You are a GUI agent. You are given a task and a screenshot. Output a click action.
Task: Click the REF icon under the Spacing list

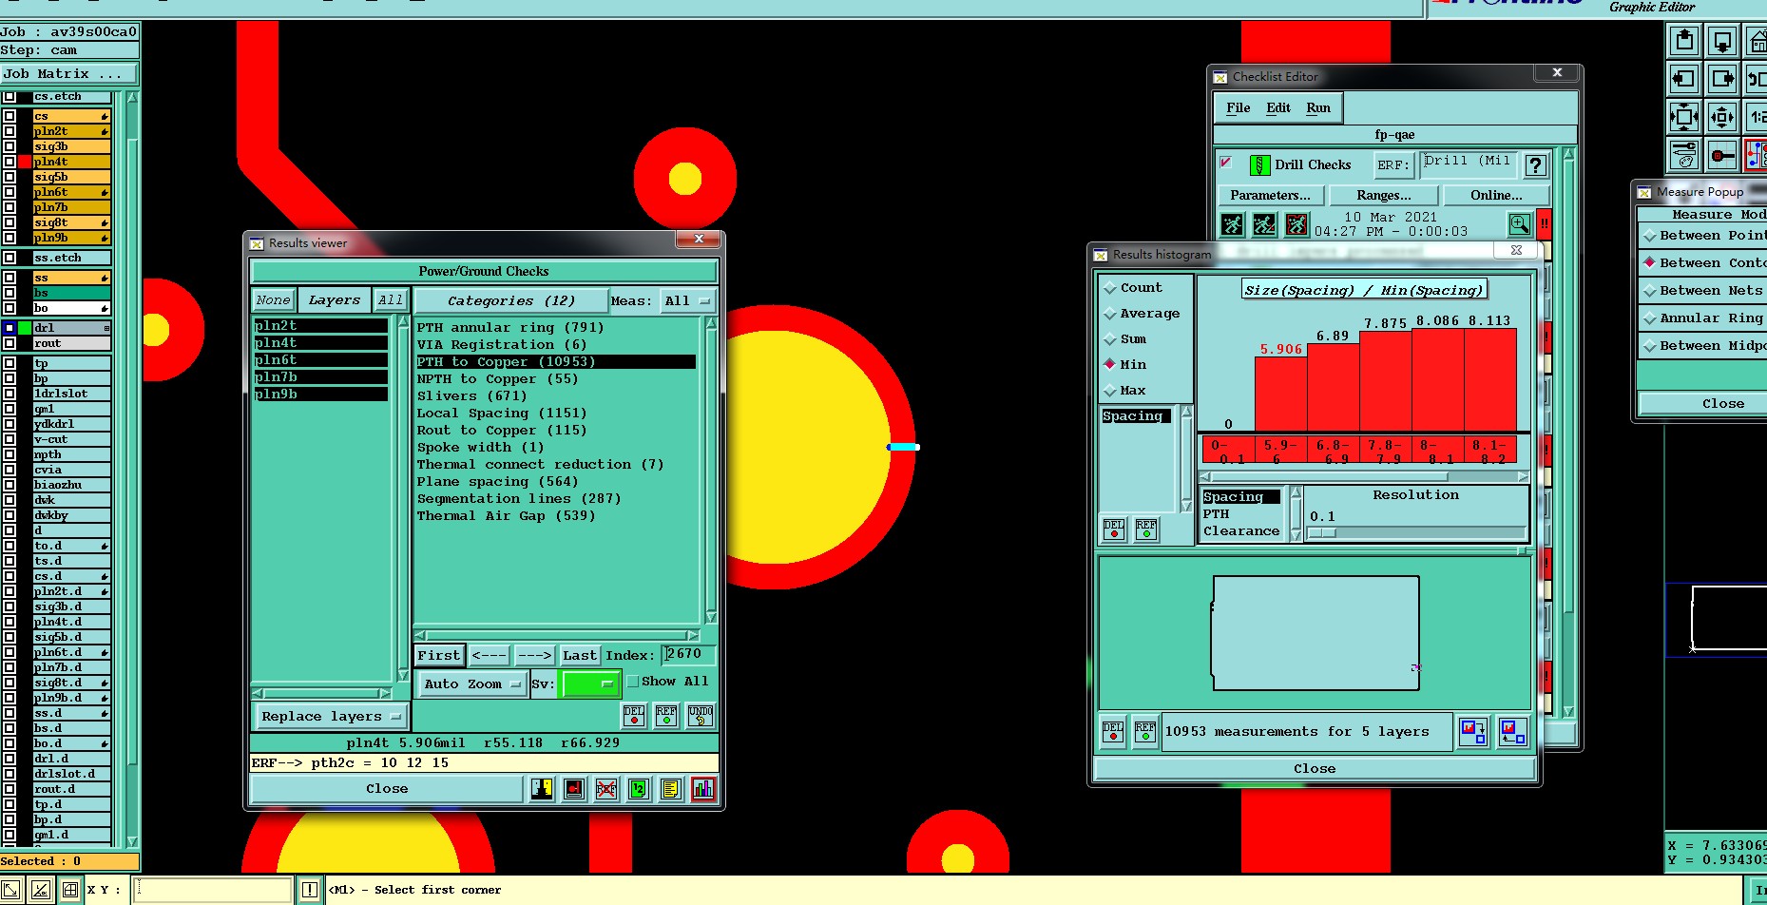[1146, 530]
